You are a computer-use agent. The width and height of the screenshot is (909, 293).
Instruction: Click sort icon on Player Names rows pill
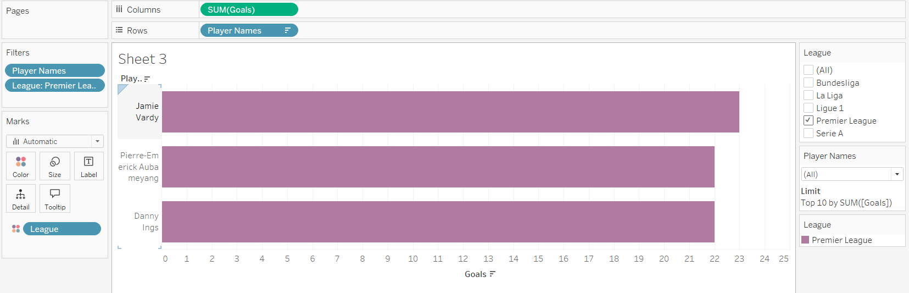click(287, 30)
